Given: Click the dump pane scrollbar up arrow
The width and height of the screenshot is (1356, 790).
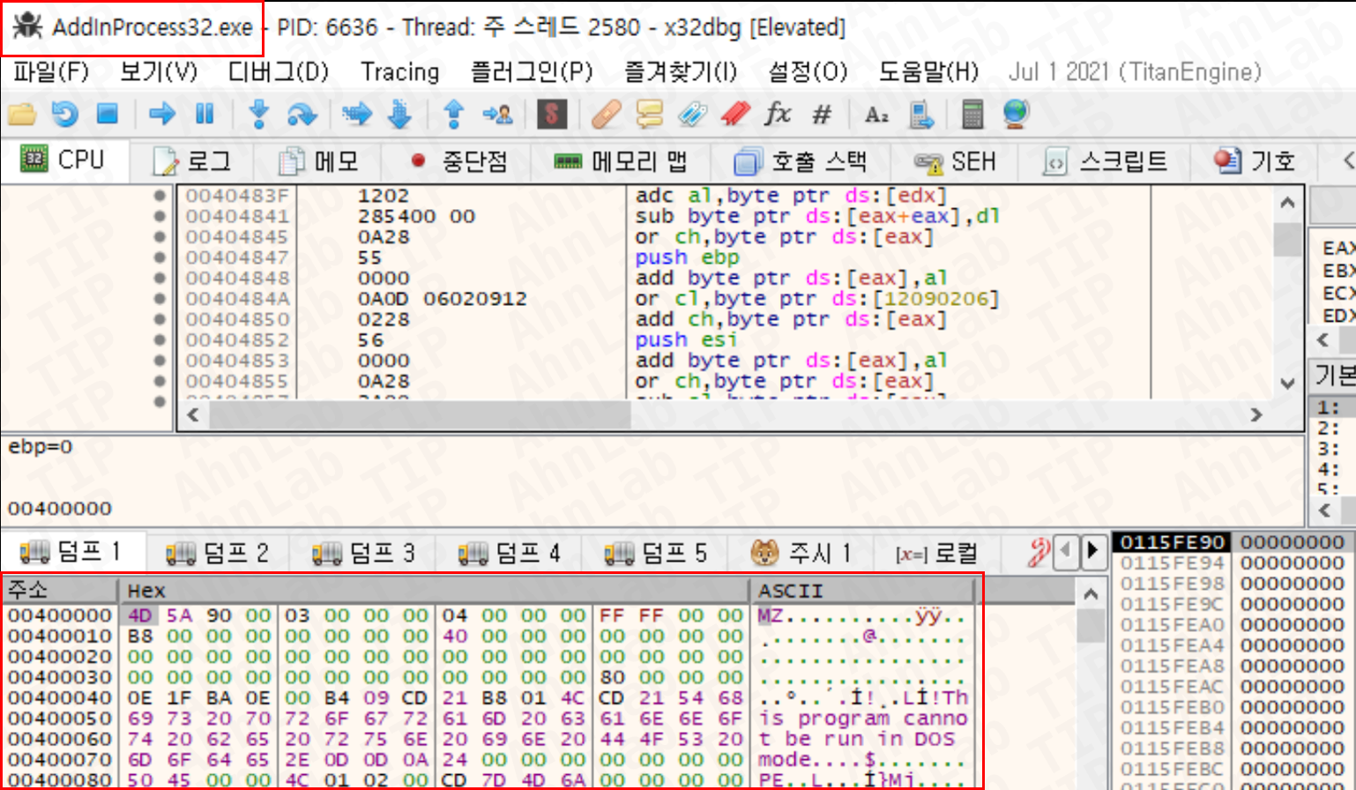Looking at the screenshot, I should 1091,593.
